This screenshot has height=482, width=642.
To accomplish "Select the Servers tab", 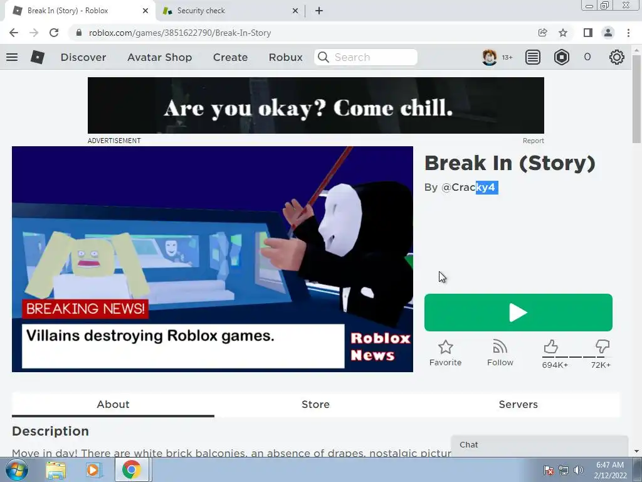I will tap(518, 404).
